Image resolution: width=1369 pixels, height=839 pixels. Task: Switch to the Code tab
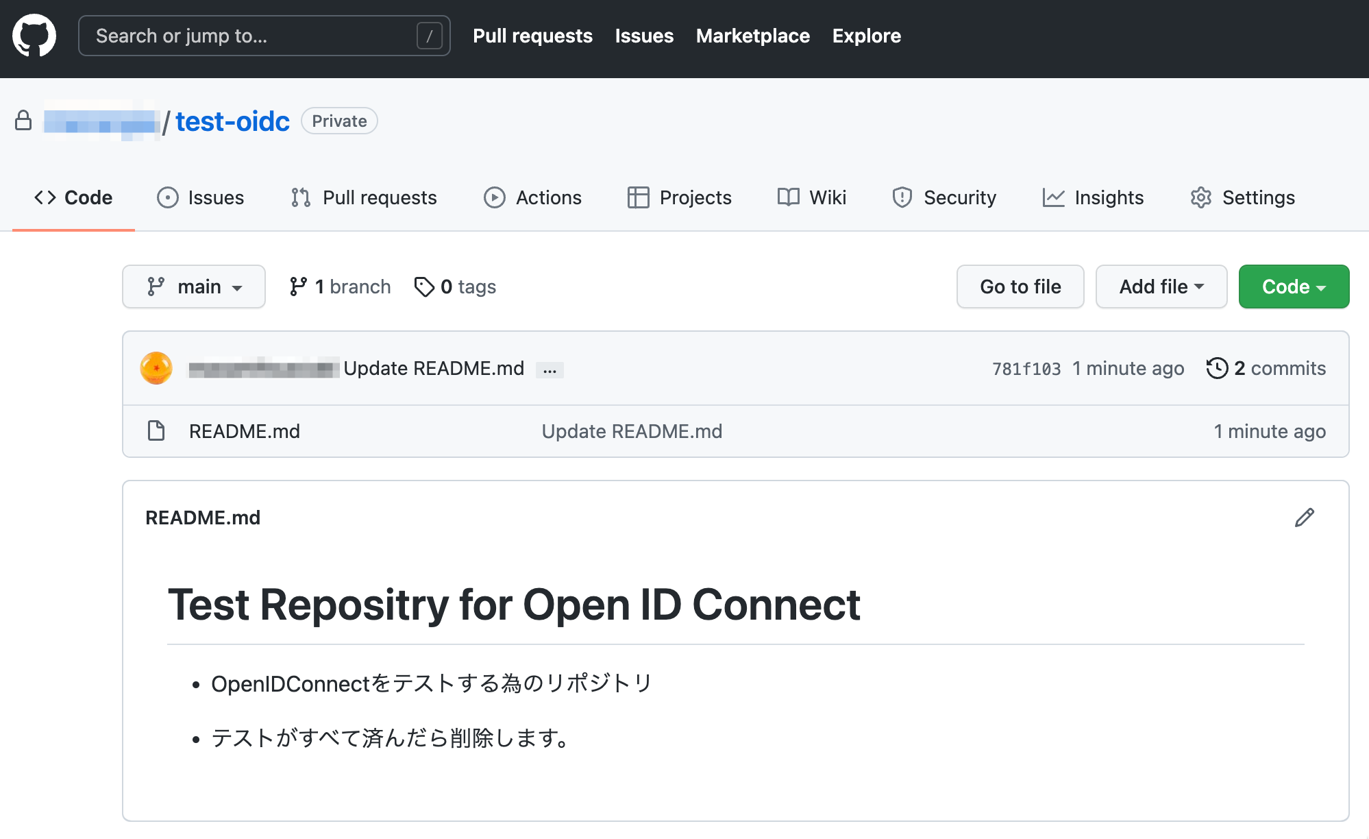[x=73, y=197]
